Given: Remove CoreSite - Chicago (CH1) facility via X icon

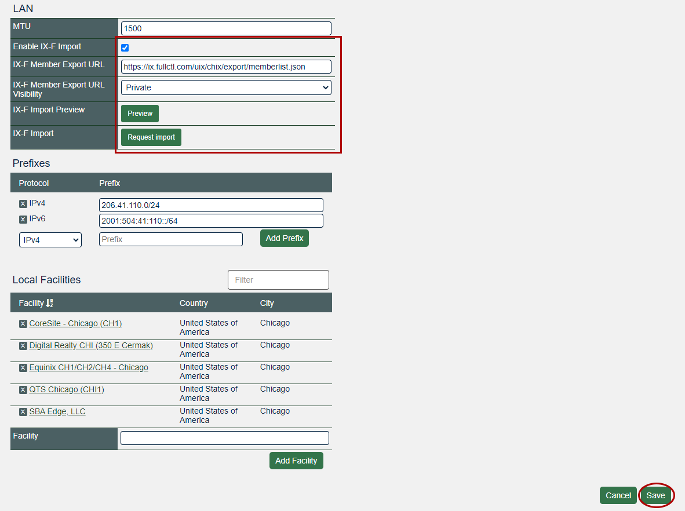Looking at the screenshot, I should [x=23, y=324].
